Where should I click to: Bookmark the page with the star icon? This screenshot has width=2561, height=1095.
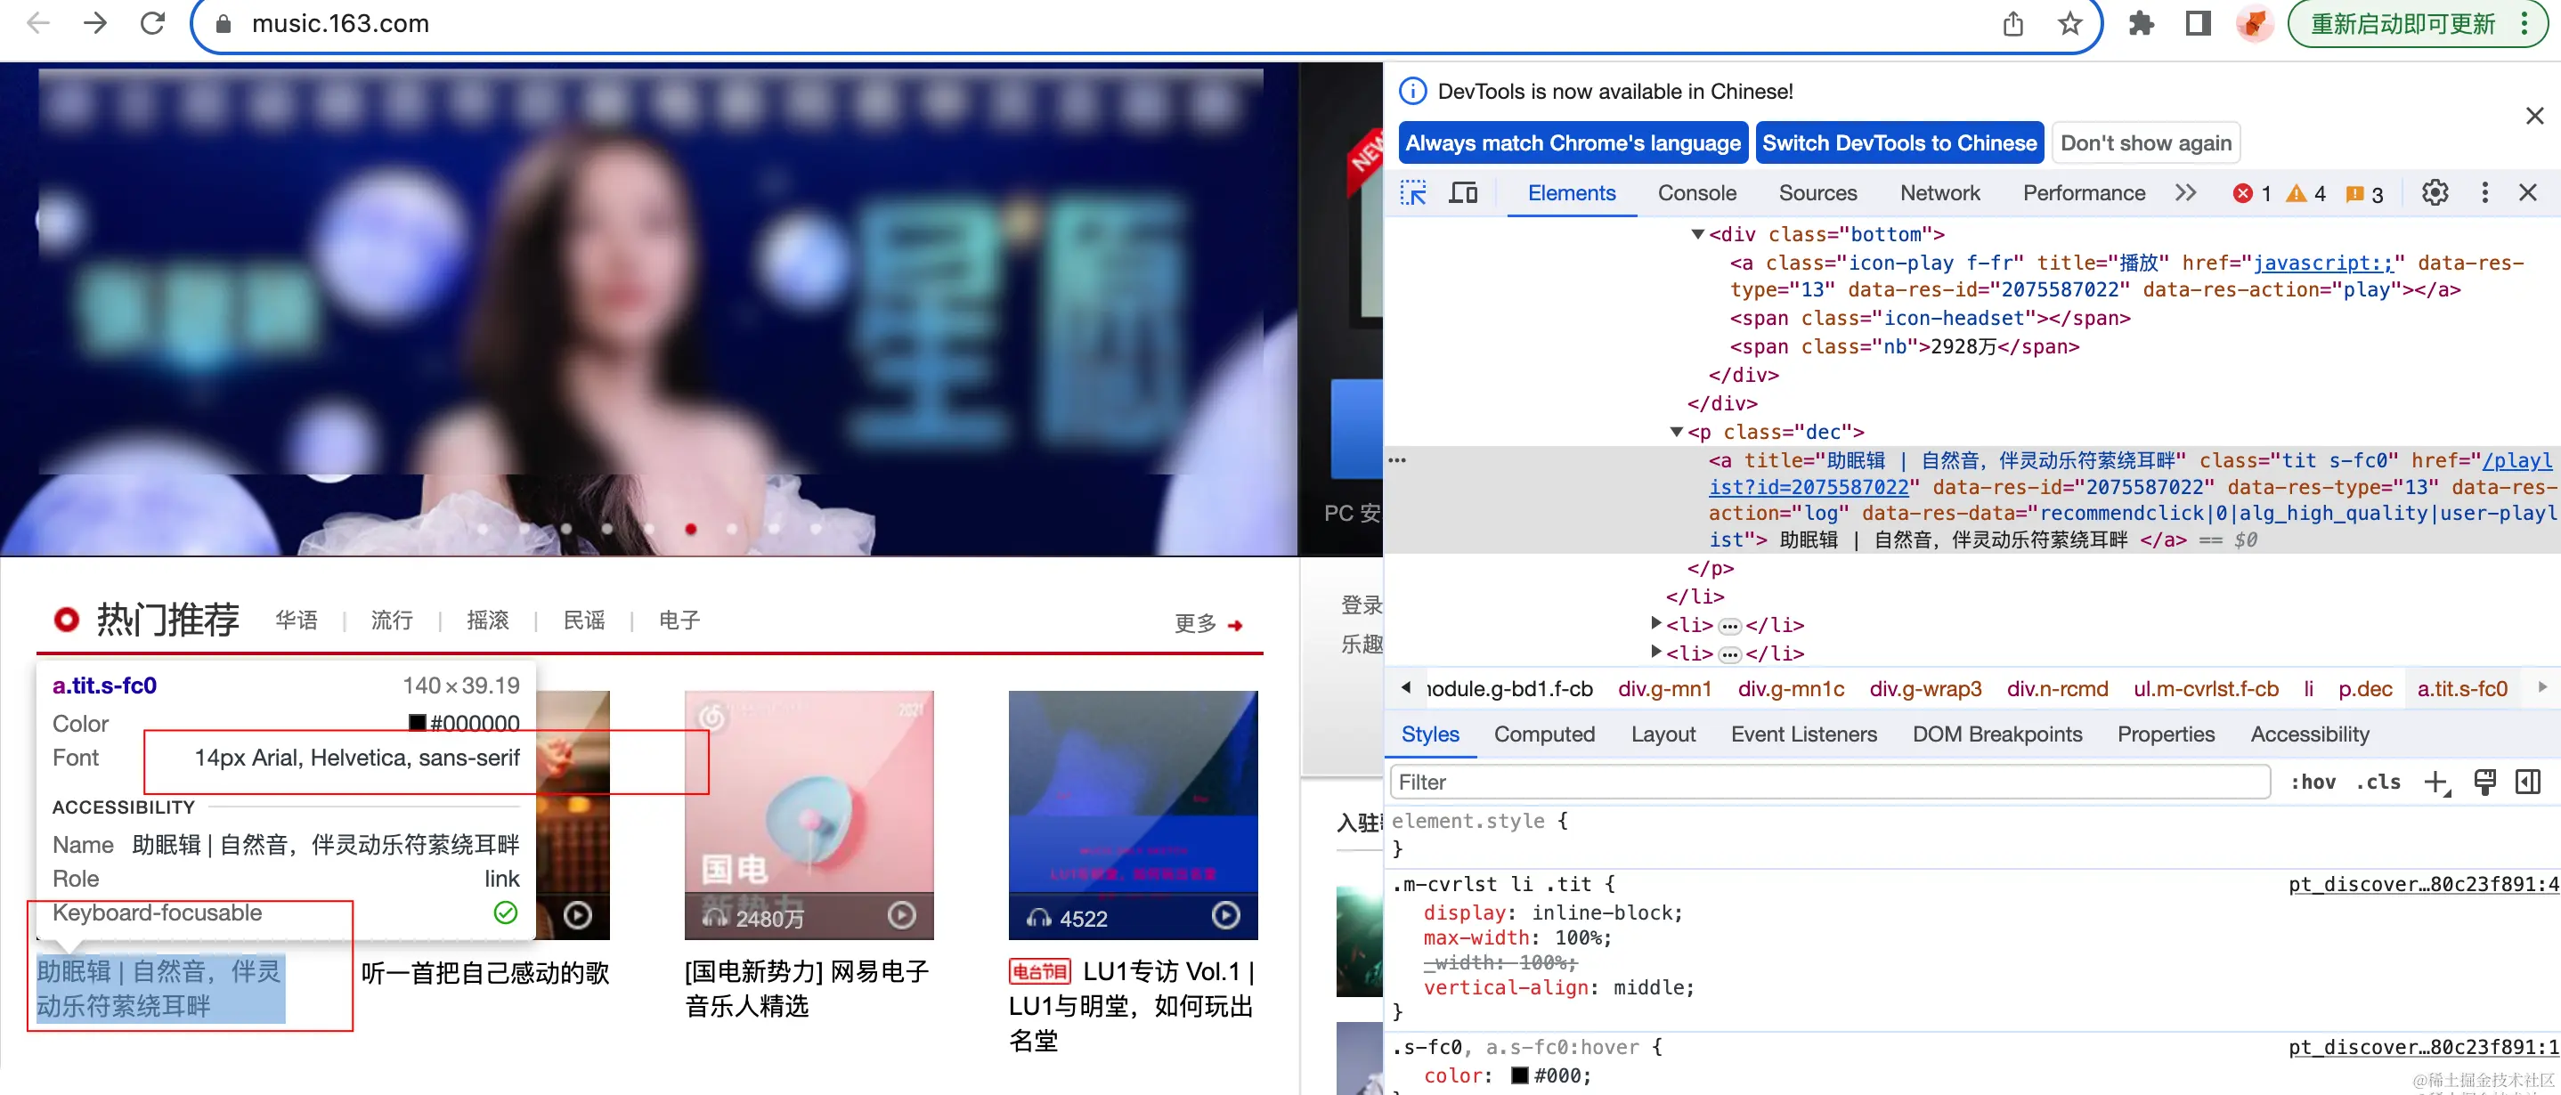click(x=2069, y=23)
